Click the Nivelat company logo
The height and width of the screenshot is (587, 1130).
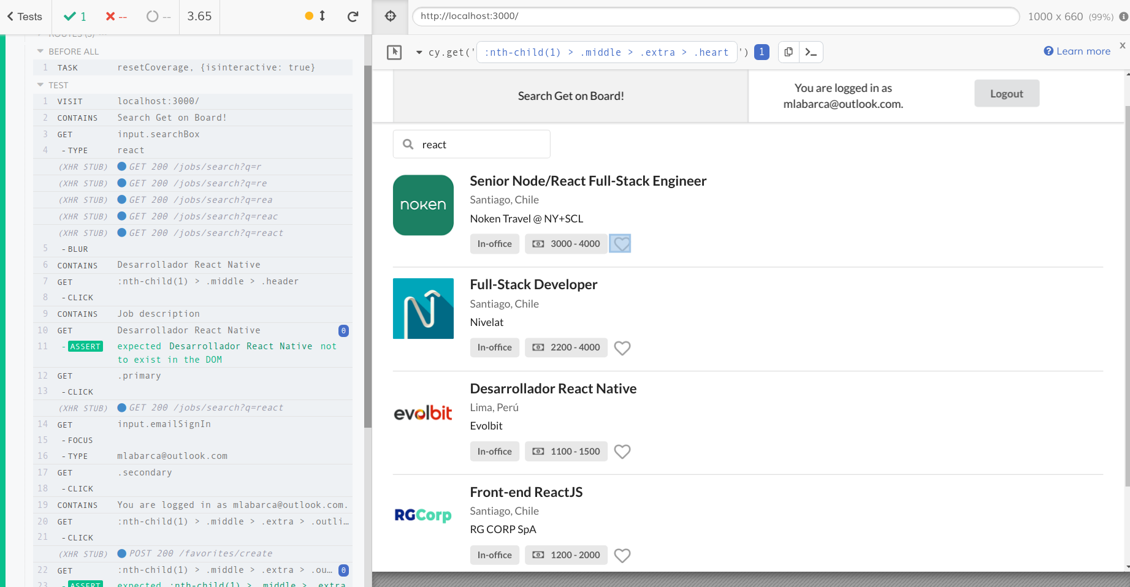(423, 308)
